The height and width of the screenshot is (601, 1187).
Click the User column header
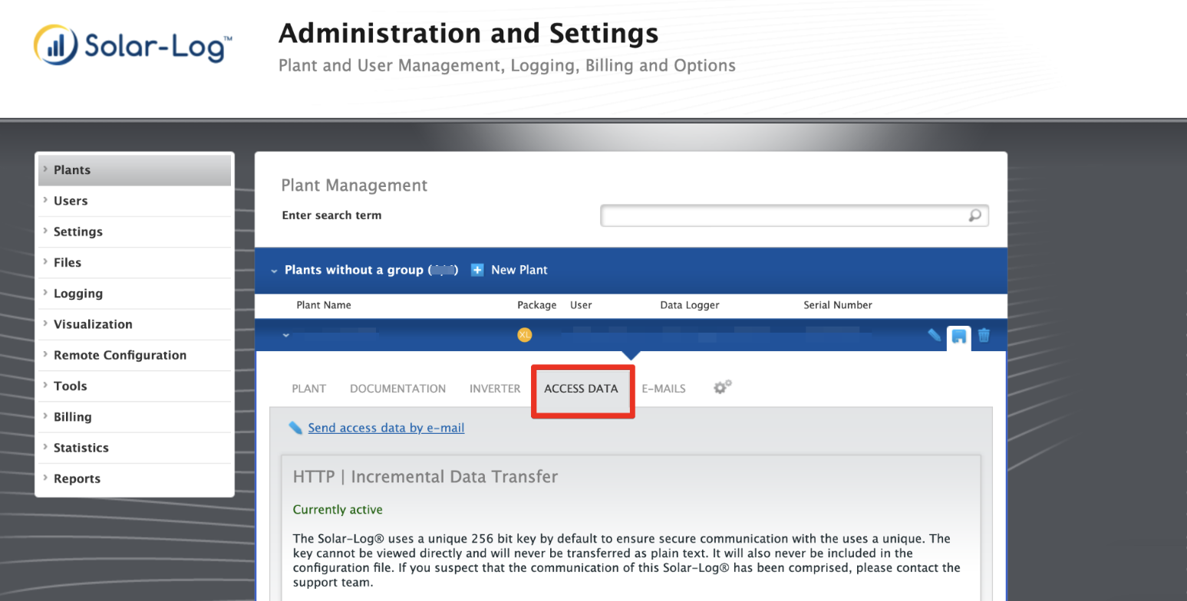(581, 305)
